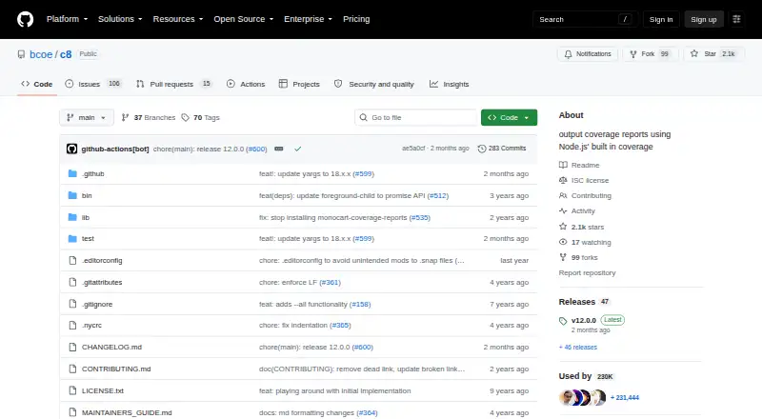Viewport: 762px width, 419px height.
Task: Click the .gitattributes file icon
Action: [x=72, y=283]
